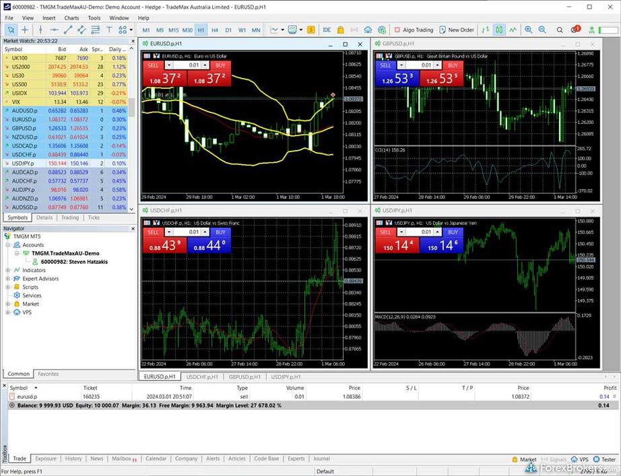Collapse the Accounts tree node
Screen dimensions: 621x476
8,244
